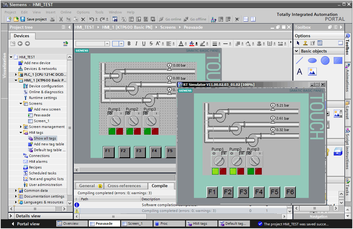The width and height of the screenshot is (353, 229).
Task: Toggle Strikethrough text formatting
Action: coord(151,44)
